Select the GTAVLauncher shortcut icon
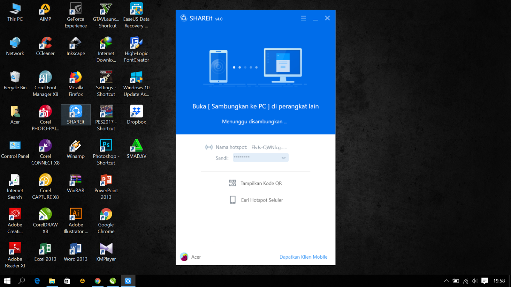 coord(106,15)
